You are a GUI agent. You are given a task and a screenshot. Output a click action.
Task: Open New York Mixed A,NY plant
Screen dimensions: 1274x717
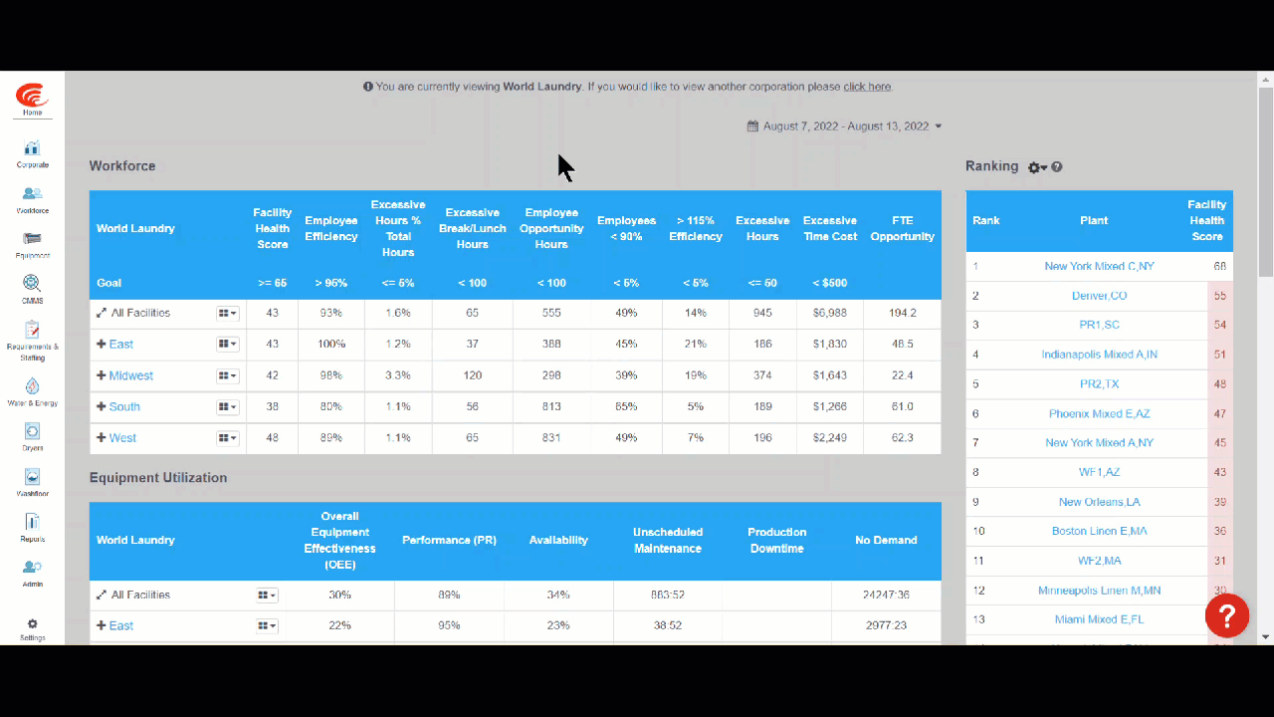(1099, 443)
